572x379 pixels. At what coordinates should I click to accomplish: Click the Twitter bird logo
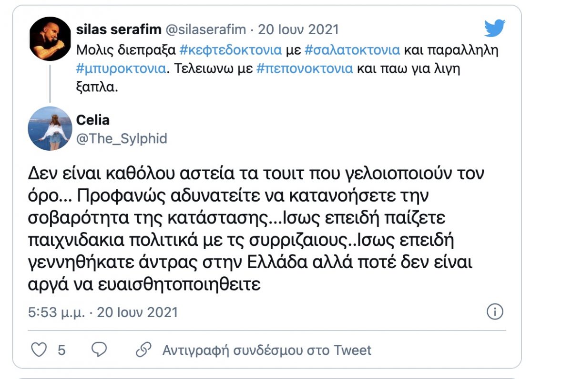494,28
